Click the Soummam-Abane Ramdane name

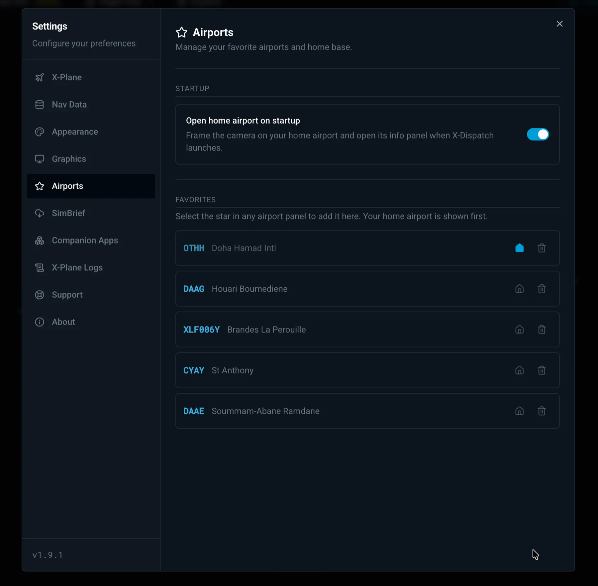265,411
